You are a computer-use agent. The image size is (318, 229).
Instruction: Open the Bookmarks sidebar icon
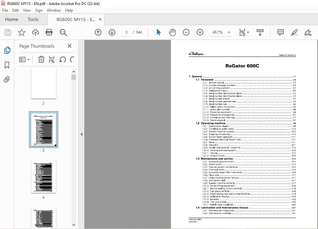[x=7, y=65]
